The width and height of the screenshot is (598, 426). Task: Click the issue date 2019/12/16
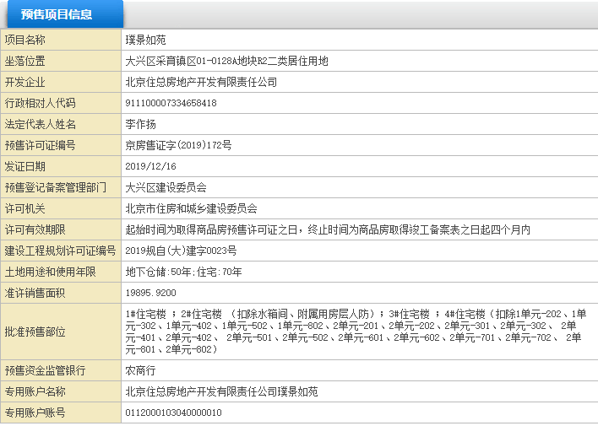coord(150,166)
